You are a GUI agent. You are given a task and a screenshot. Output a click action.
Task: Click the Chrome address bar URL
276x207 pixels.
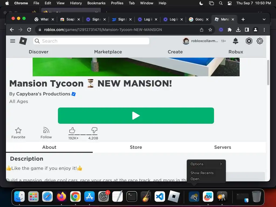click(x=103, y=30)
